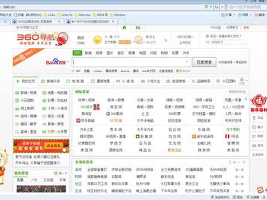Select the 图片 search type tab
This screenshot has width=267, height=200.
point(110,53)
